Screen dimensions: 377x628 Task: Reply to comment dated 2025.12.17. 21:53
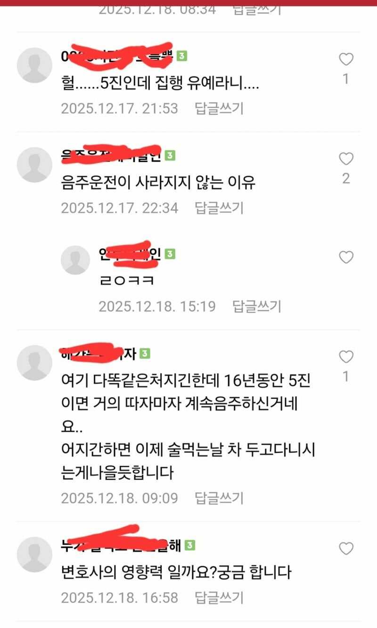(219, 108)
